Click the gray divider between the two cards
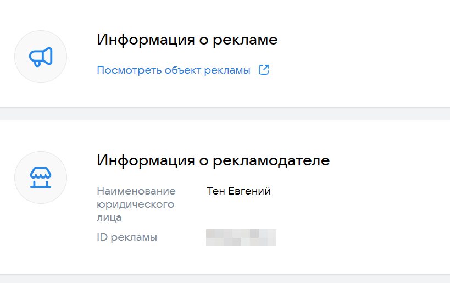 tap(225, 114)
